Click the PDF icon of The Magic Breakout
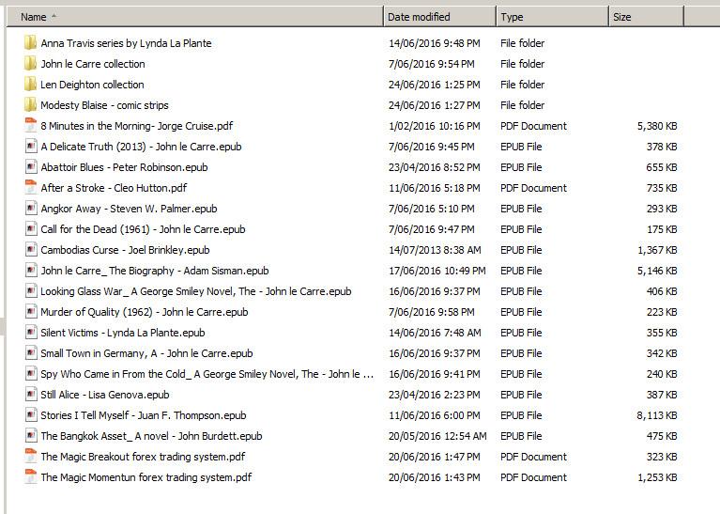720x514 pixels. 30,457
